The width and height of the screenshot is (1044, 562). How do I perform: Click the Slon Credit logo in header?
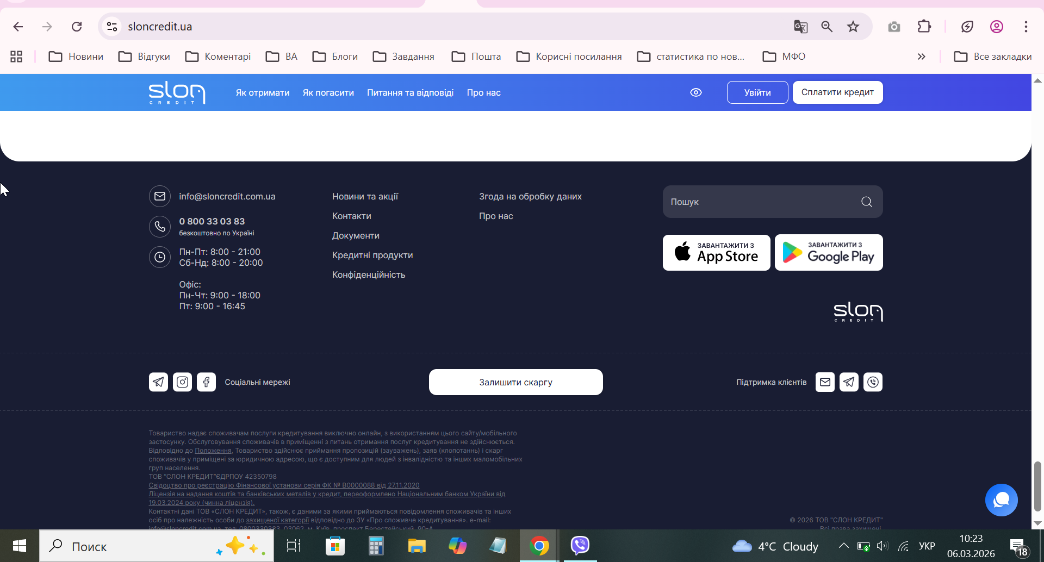point(177,92)
